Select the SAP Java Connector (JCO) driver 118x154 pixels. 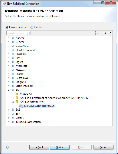[x=37, y=106]
